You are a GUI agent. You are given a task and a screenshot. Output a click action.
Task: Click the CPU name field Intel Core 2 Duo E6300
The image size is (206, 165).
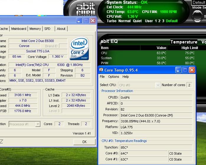(38, 41)
